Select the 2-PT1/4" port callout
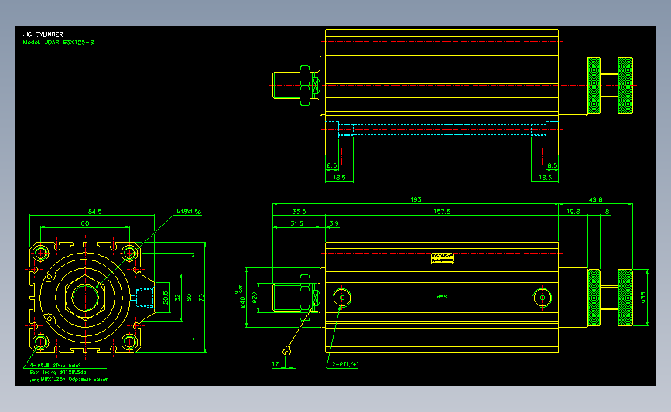671x412 pixels. (x=345, y=364)
